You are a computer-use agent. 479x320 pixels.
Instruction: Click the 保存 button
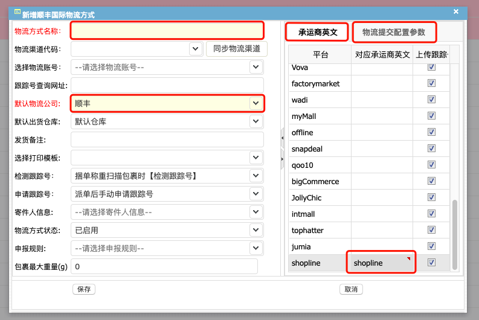pyautogui.click(x=84, y=289)
